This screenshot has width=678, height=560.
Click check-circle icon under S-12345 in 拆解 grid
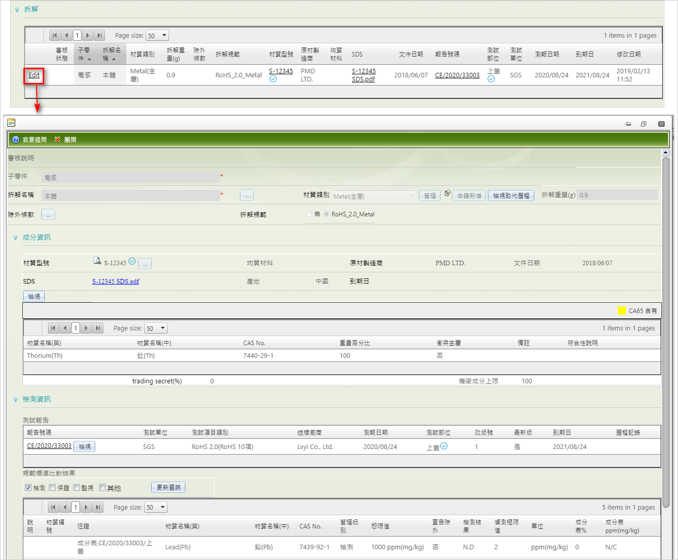(x=273, y=79)
